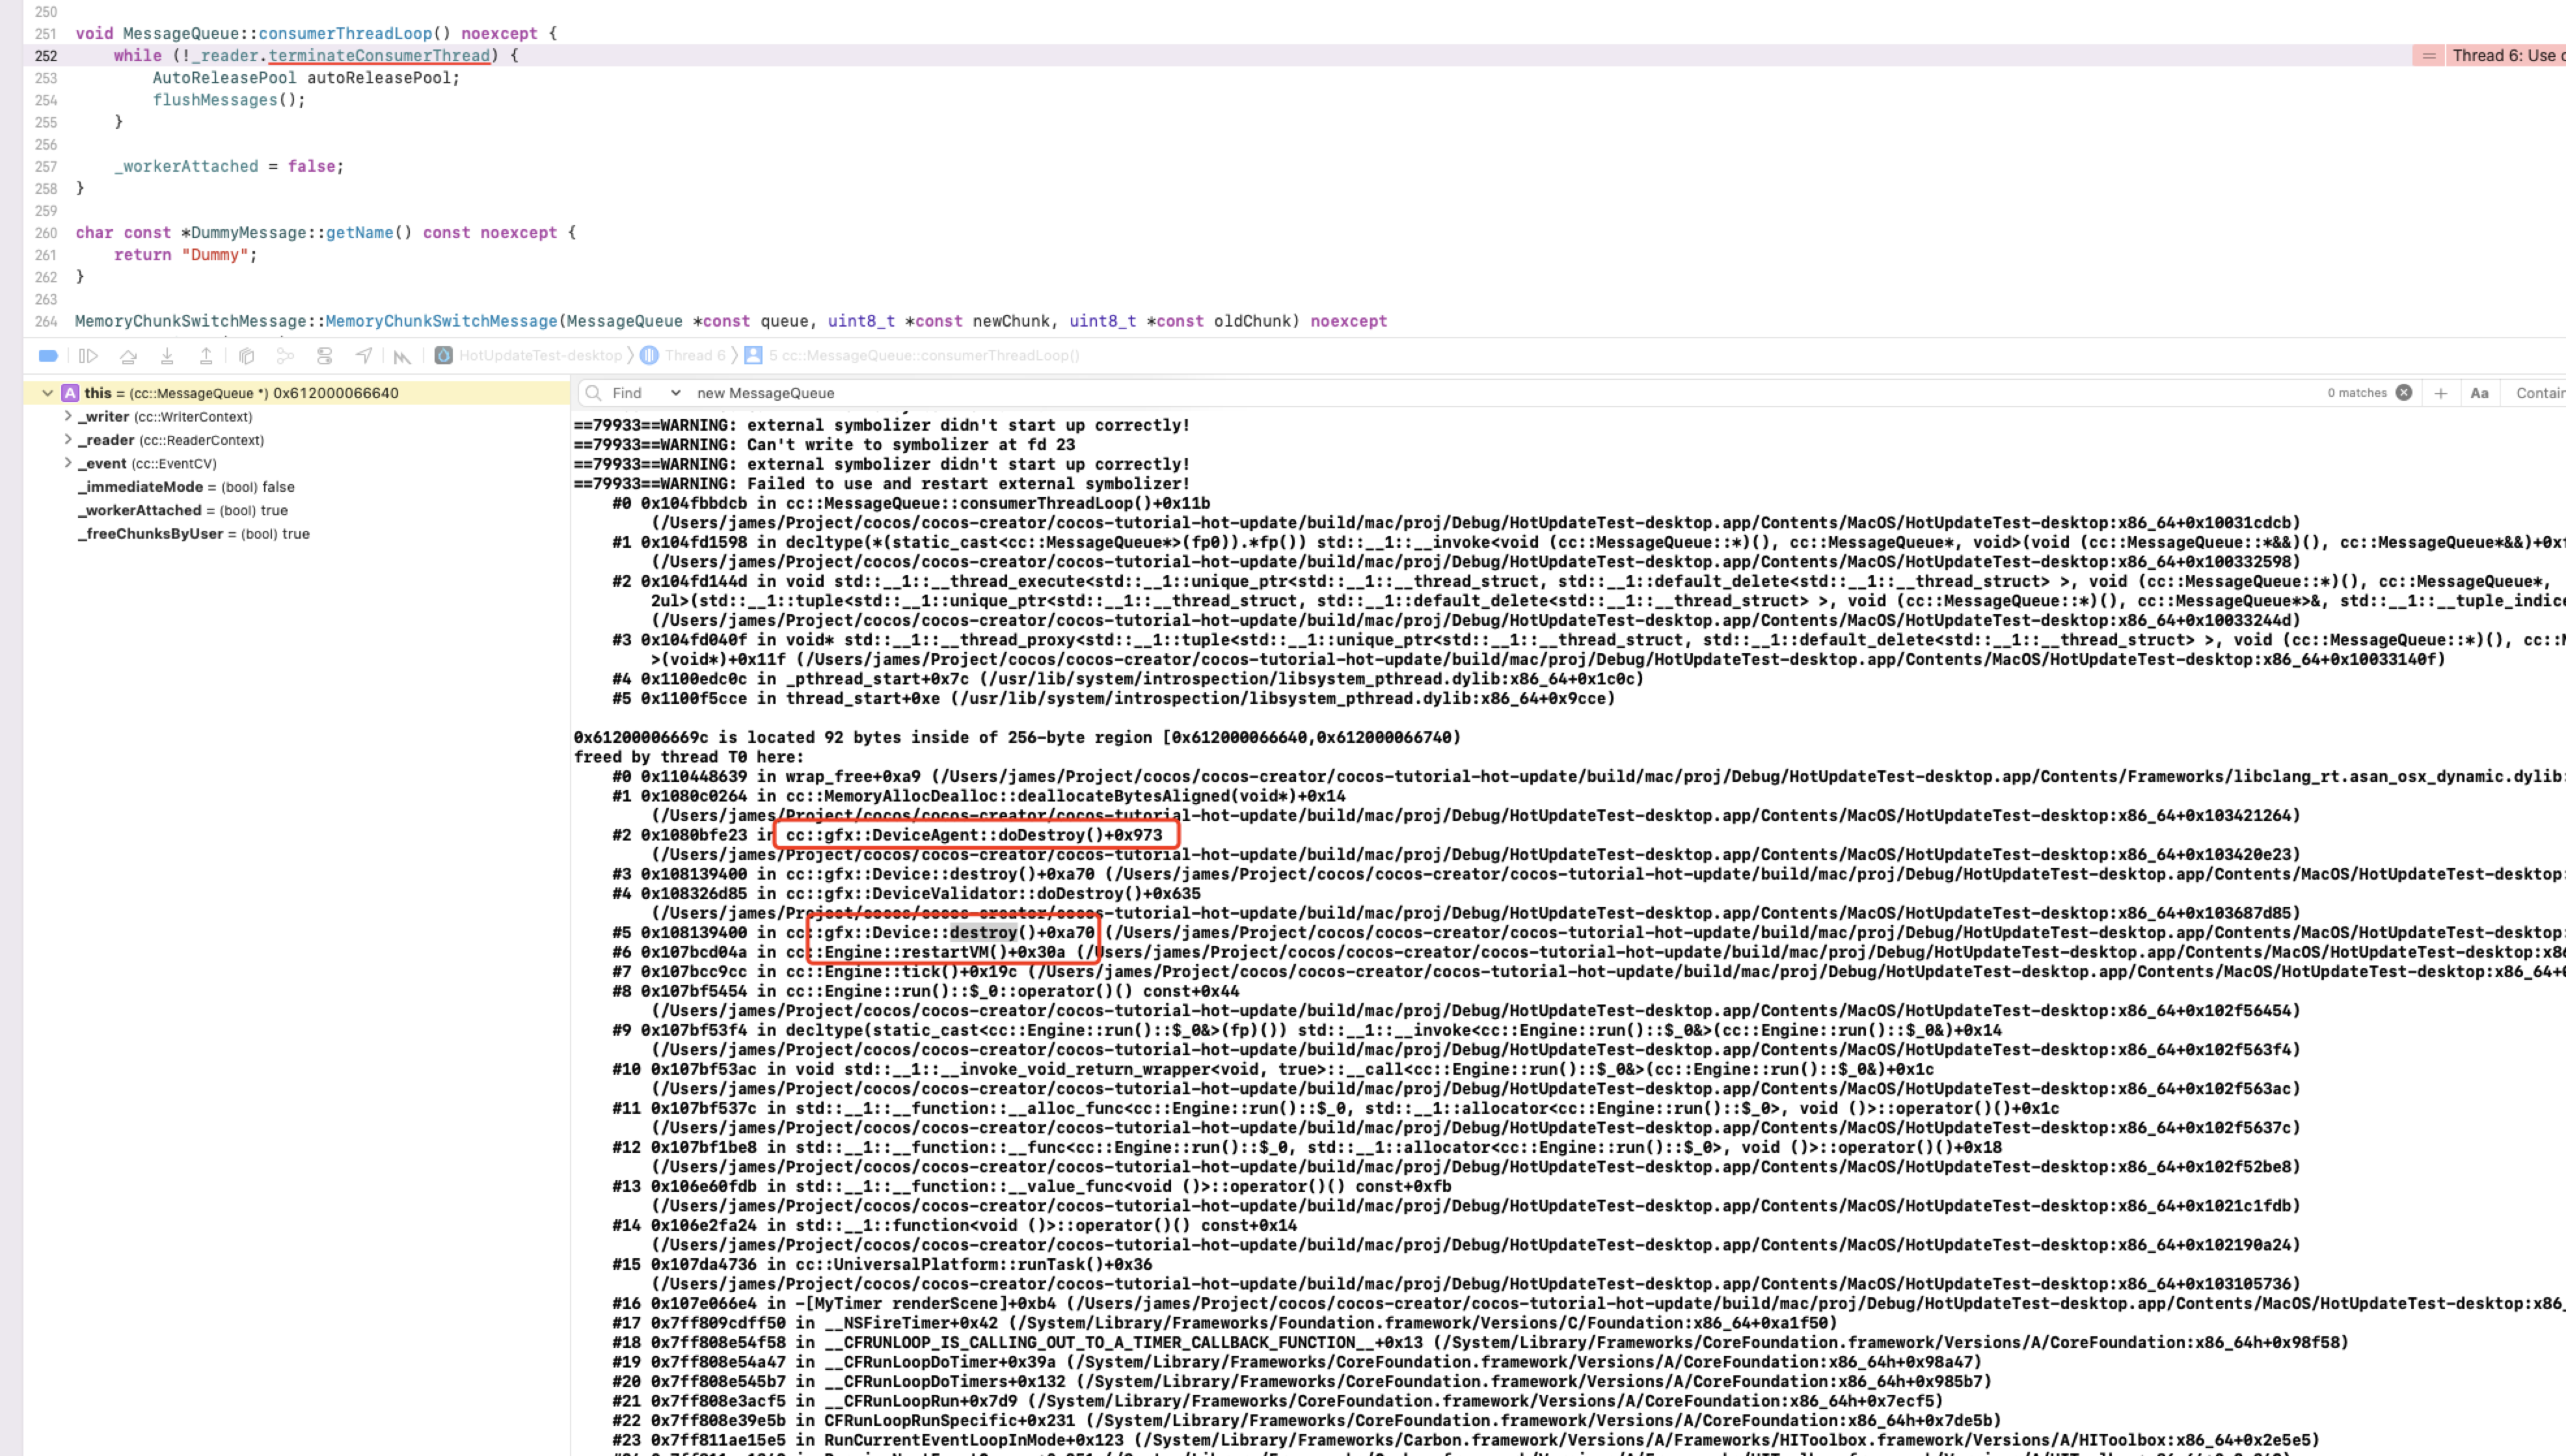
Task: Click the DeviceAgent::doDestroy()+0x973 log entry
Action: pyautogui.click(x=974, y=835)
